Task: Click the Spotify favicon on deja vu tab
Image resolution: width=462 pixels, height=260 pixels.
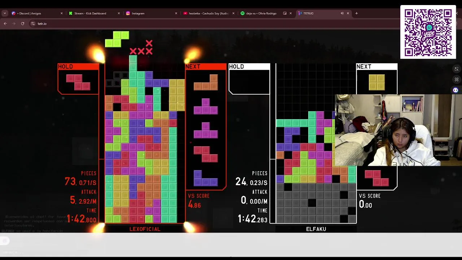Action: click(x=243, y=13)
